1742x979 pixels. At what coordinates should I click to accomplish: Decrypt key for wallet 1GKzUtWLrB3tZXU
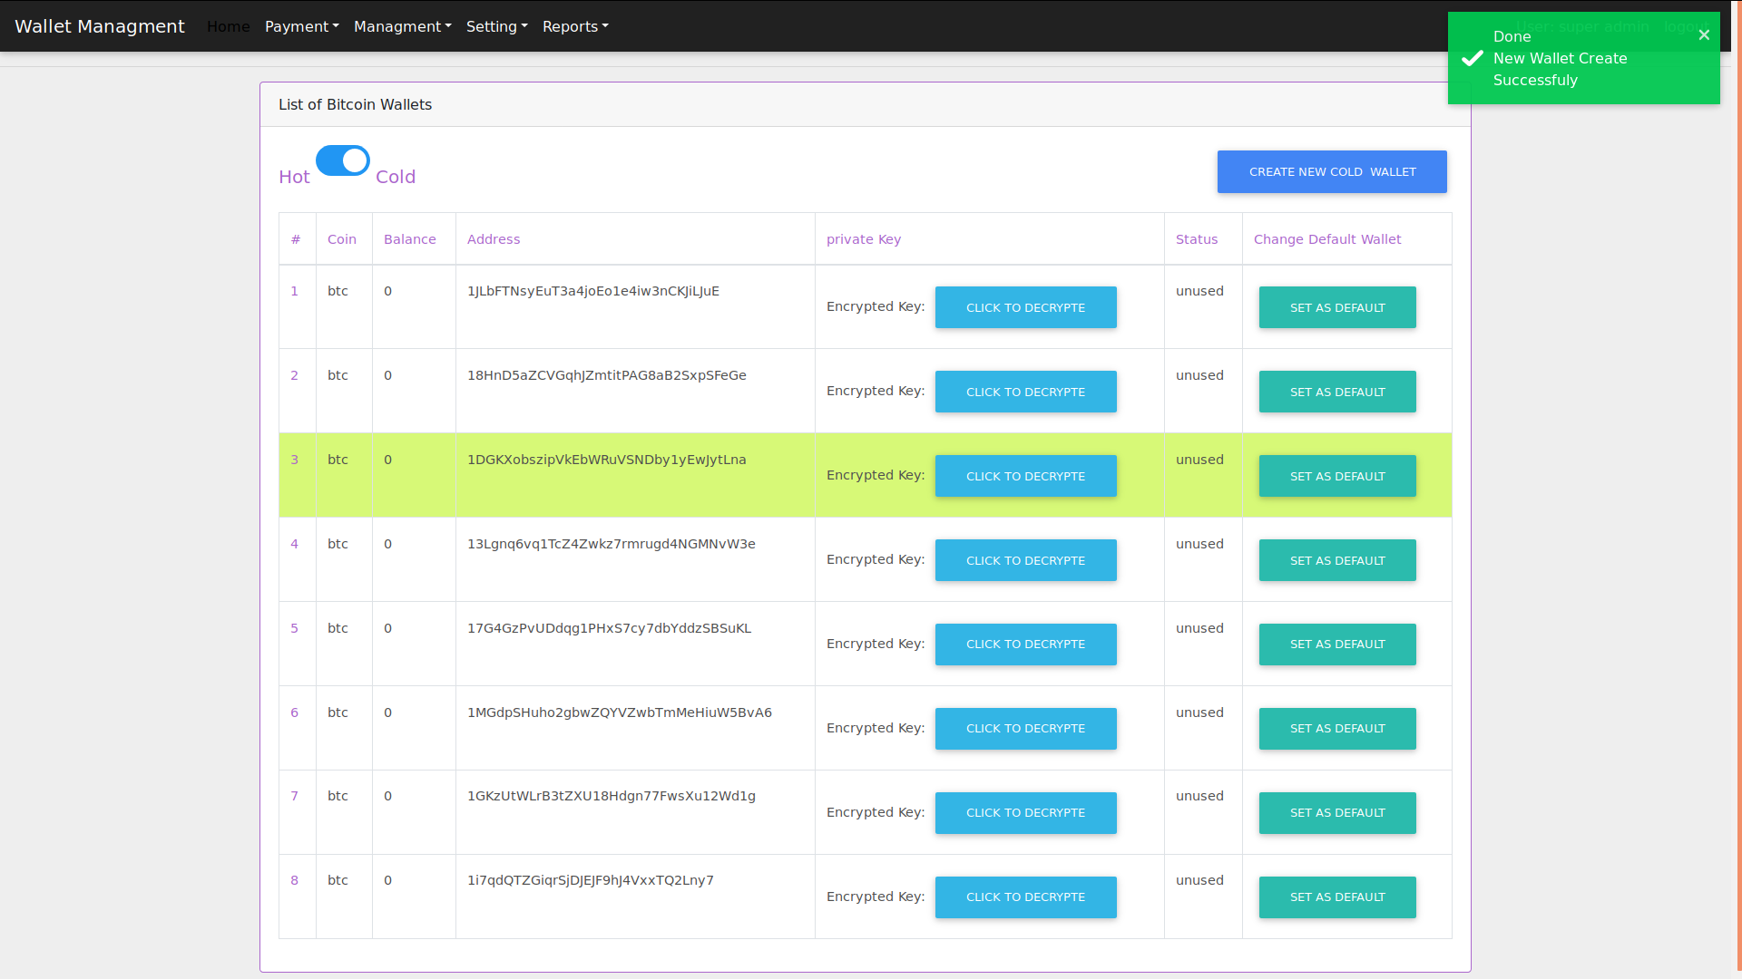[1025, 813]
